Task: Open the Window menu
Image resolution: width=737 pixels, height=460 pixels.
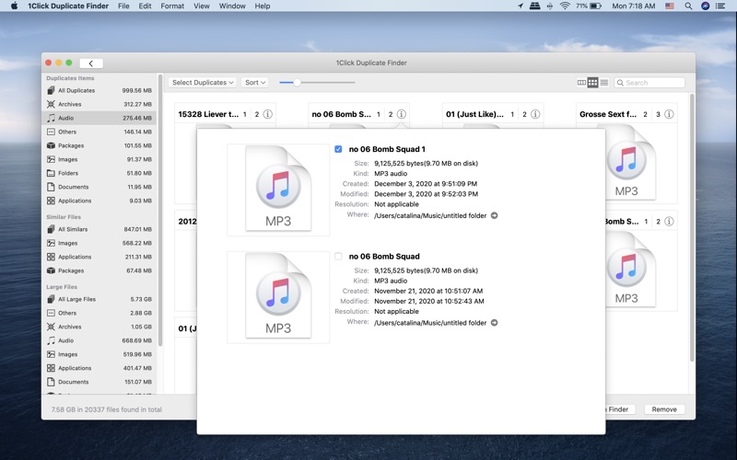Action: 232,6
